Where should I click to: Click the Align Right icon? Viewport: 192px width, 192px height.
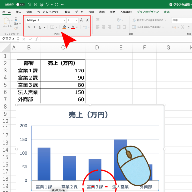click(x=109, y=27)
